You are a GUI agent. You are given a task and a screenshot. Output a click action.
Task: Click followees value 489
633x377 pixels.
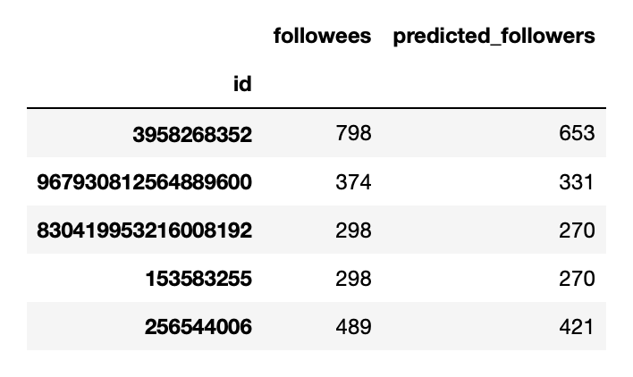pyautogui.click(x=354, y=327)
